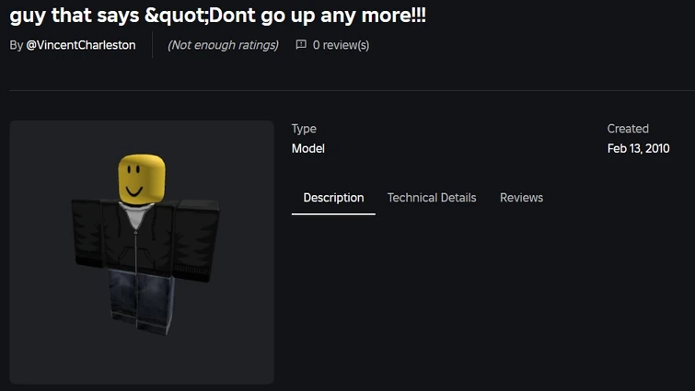Click the Created label
The height and width of the screenshot is (391, 695).
click(x=628, y=129)
